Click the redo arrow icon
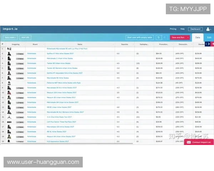 (x=165, y=37)
